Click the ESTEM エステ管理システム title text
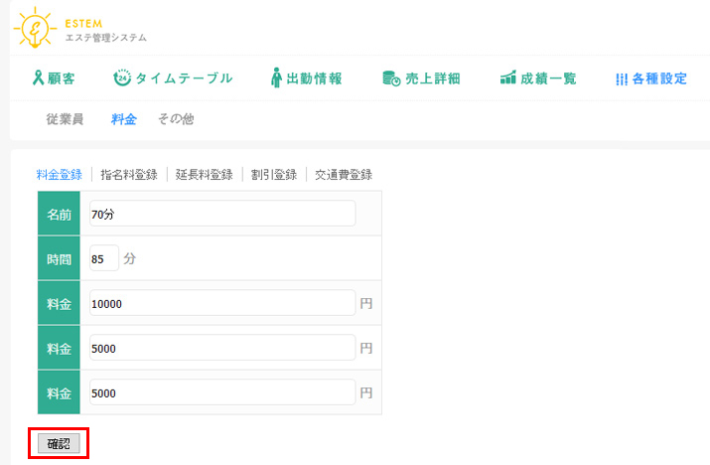710x465 pixels. pos(104,30)
